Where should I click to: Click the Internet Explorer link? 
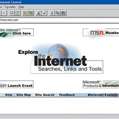[x=103, y=95]
